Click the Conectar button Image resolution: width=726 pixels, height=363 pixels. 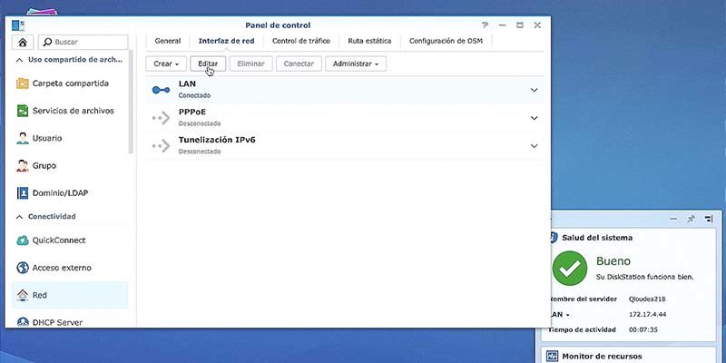click(x=299, y=64)
